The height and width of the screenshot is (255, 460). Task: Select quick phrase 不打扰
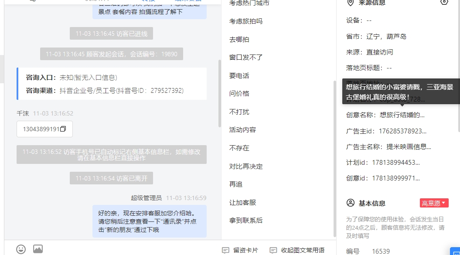click(239, 112)
